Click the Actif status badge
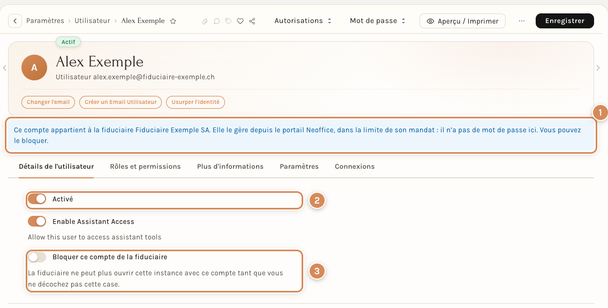 pos(68,42)
